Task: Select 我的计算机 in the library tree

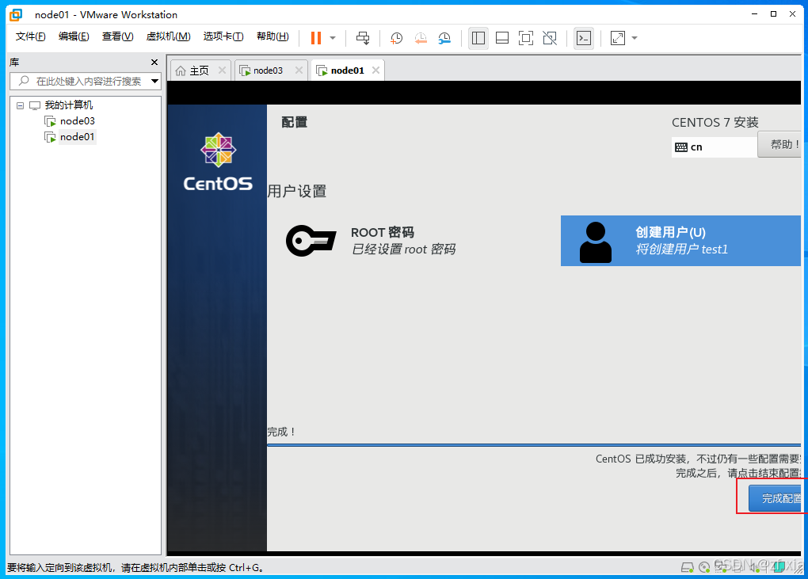Action: point(69,105)
